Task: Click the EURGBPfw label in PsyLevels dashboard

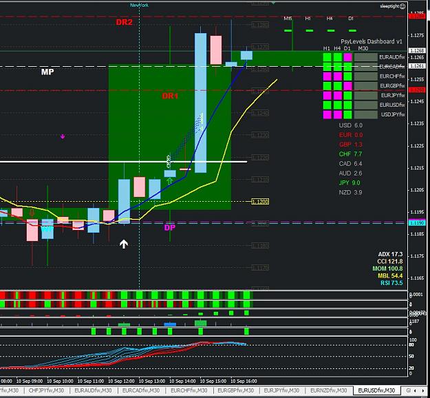Action: point(392,86)
